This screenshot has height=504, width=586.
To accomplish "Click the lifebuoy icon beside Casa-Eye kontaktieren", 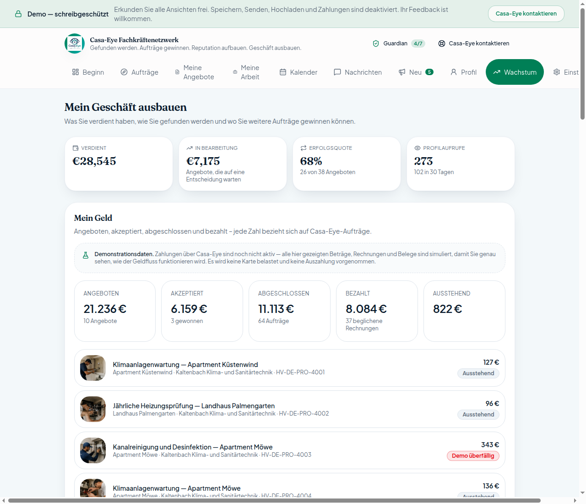I will [442, 44].
